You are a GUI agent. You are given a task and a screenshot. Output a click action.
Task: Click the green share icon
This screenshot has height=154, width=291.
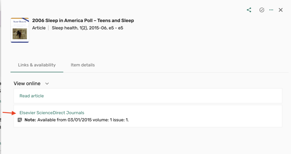[249, 10]
